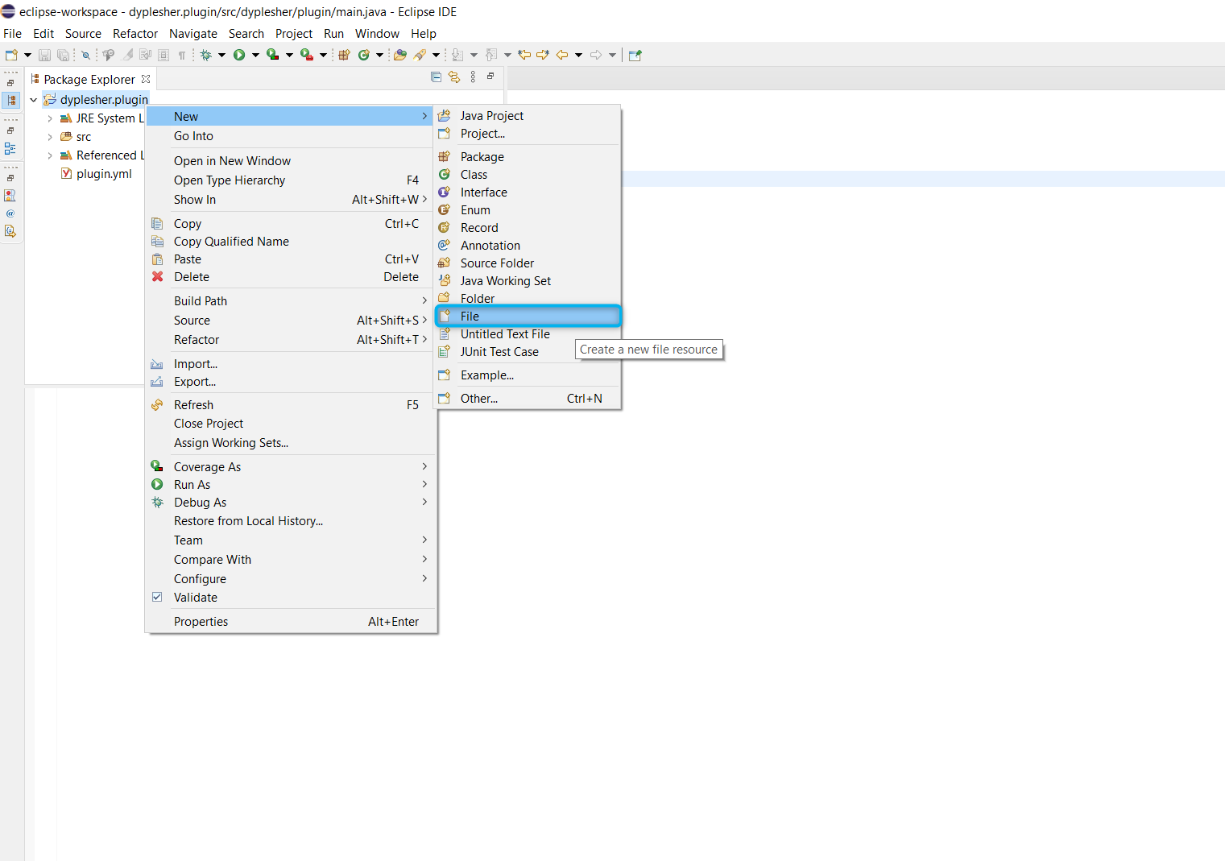Screen dimensions: 1225x861
Task: Open the Window menu in the menu bar
Action: tap(377, 34)
